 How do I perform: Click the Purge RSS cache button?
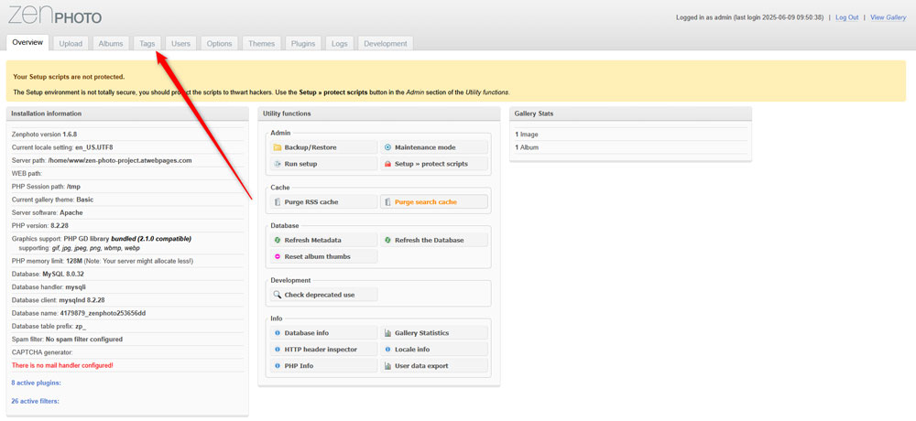323,202
